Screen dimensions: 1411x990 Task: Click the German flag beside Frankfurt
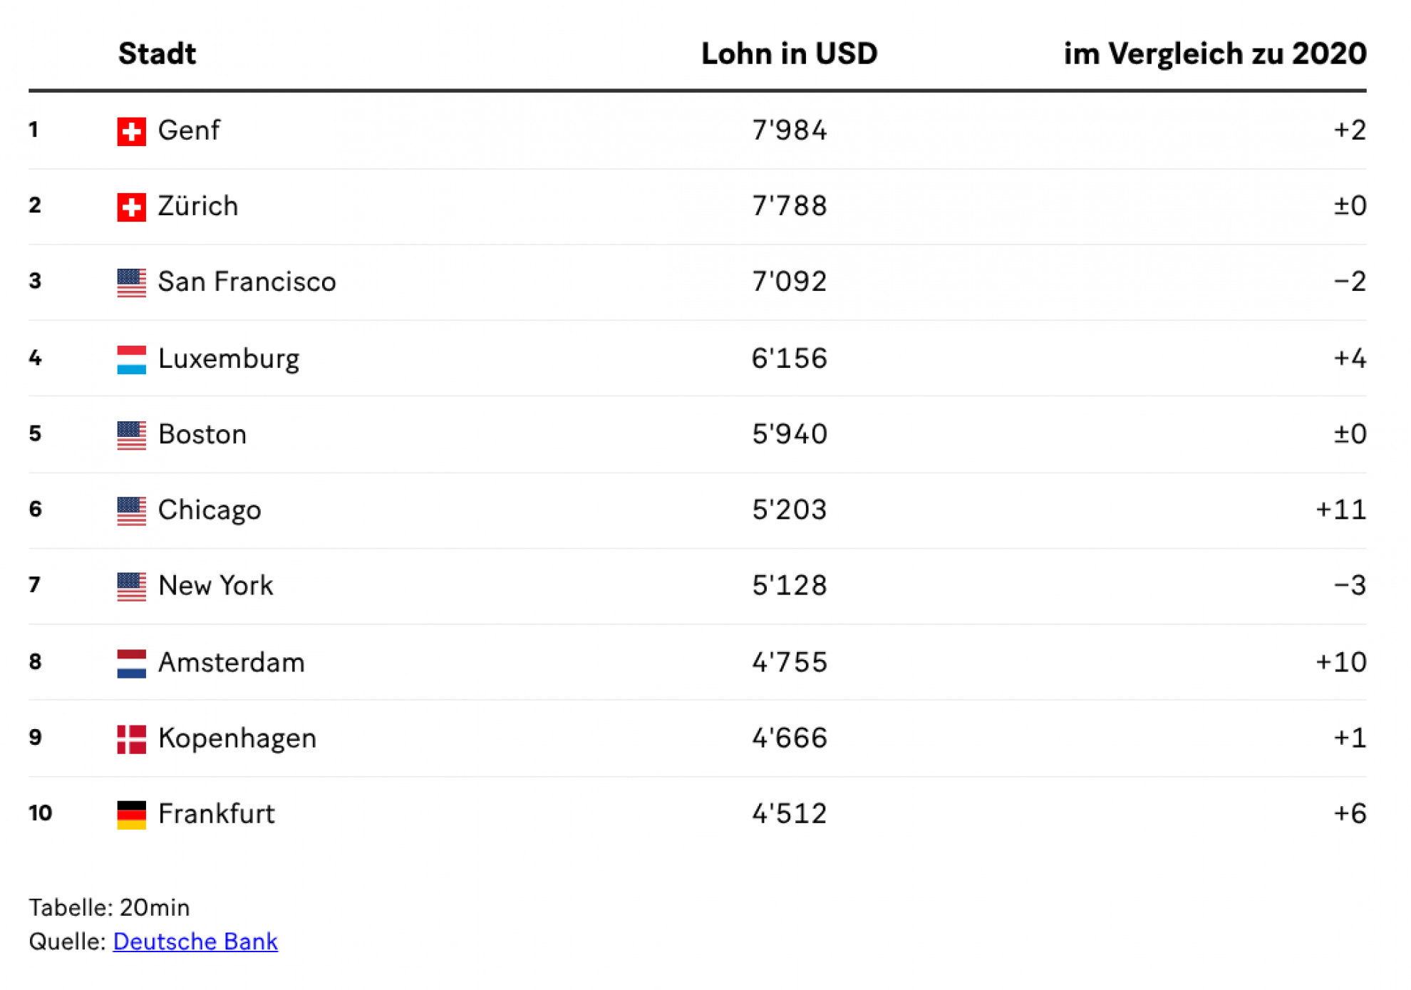(x=132, y=814)
